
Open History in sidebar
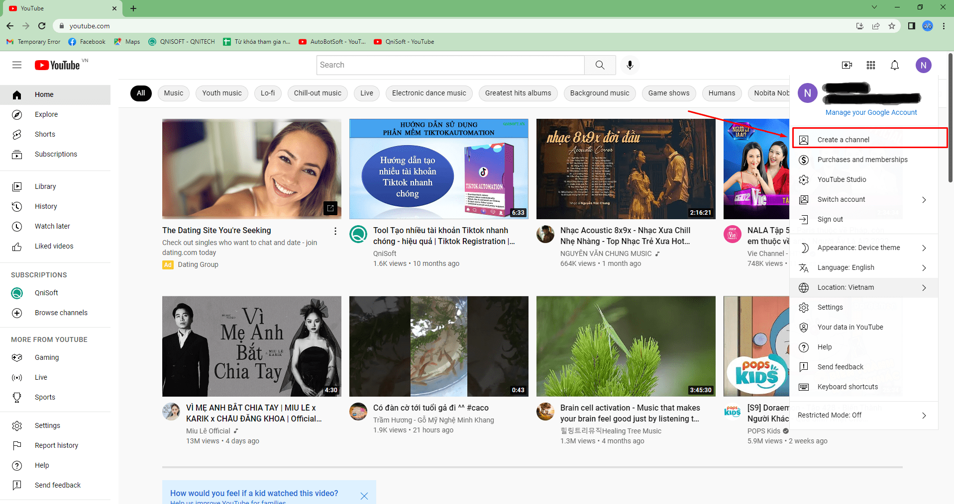pos(55,206)
